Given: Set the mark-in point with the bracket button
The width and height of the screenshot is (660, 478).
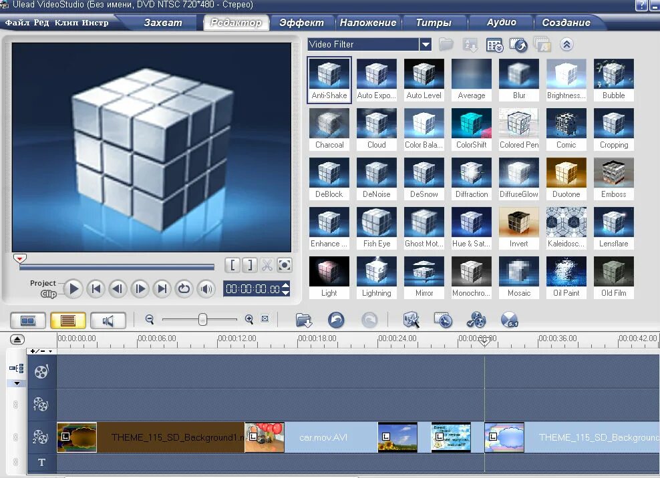Looking at the screenshot, I should point(232,265).
